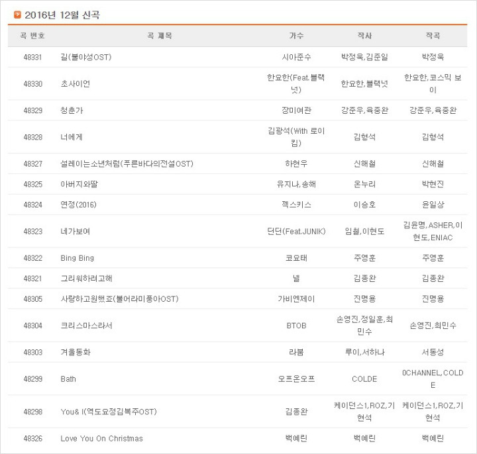The width and height of the screenshot is (477, 454).
Task: Click singer '장미여관'
Action: point(296,111)
